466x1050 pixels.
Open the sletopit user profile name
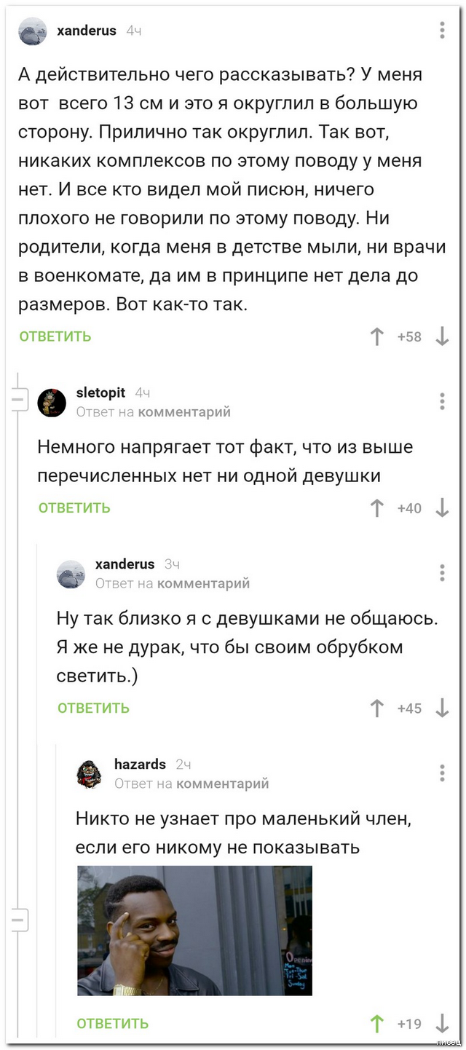(x=101, y=393)
